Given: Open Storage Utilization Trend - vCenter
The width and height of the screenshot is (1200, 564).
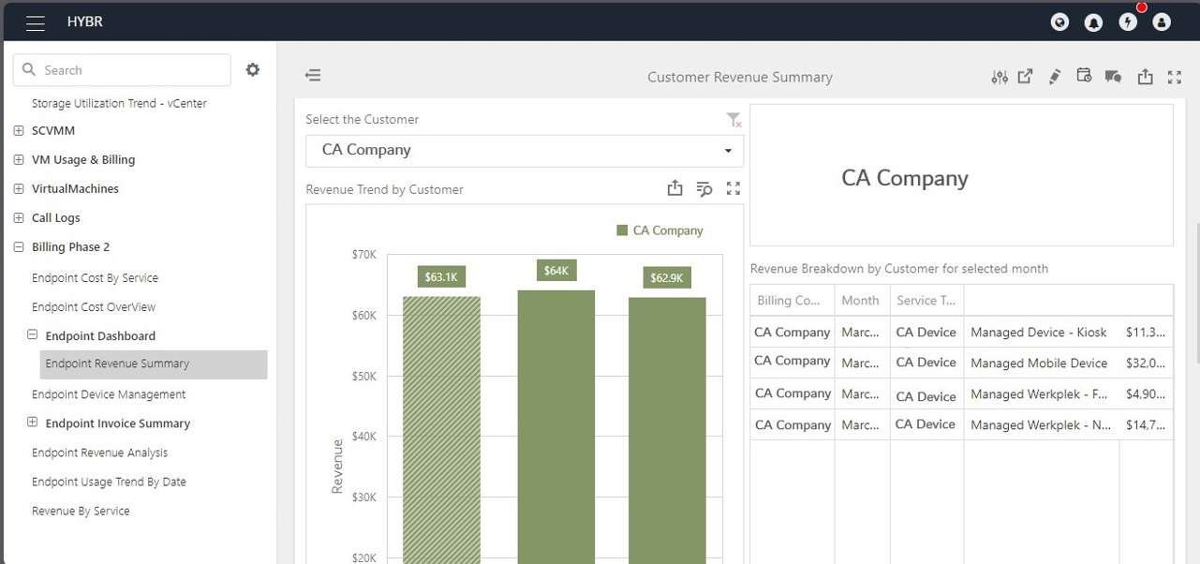Looking at the screenshot, I should (x=119, y=103).
